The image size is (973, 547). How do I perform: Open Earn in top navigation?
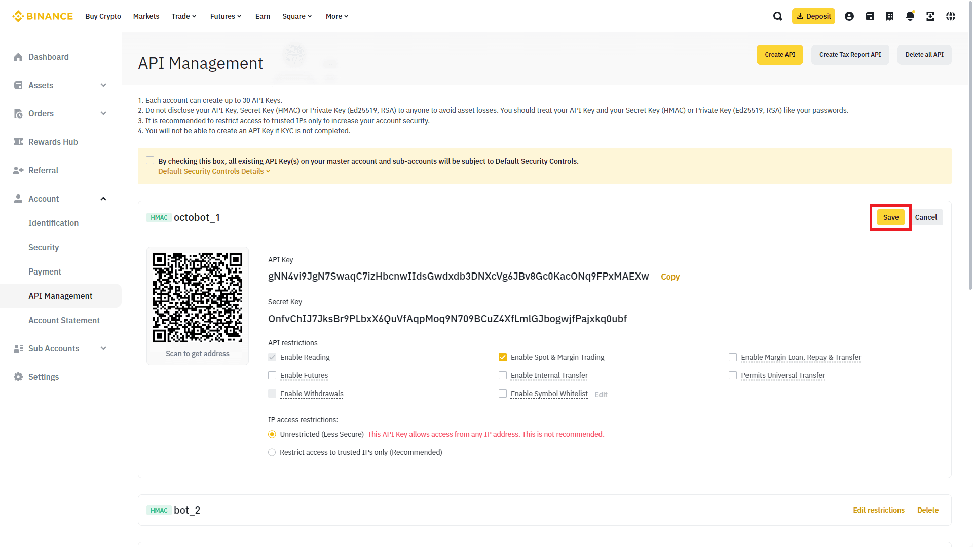click(263, 16)
